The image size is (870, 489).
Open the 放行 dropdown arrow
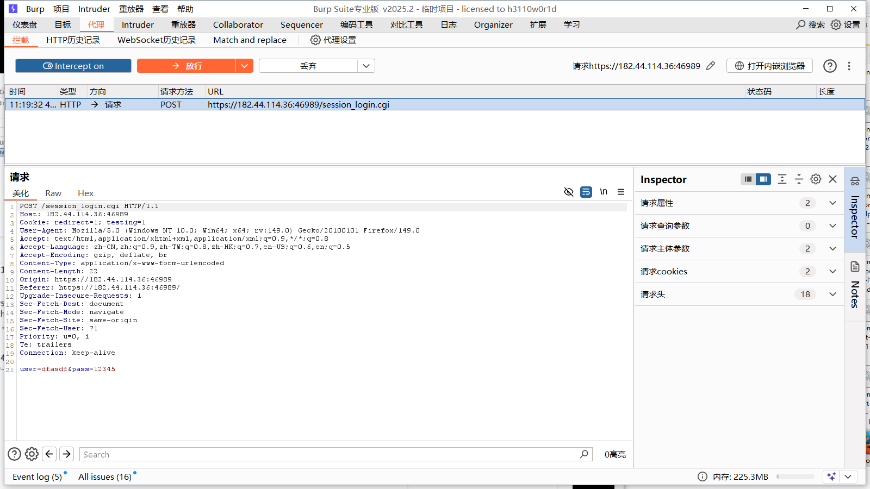click(245, 66)
